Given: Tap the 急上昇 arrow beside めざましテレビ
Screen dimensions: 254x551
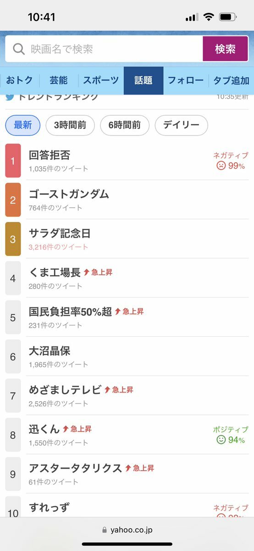Looking at the screenshot, I should [x=107, y=390].
